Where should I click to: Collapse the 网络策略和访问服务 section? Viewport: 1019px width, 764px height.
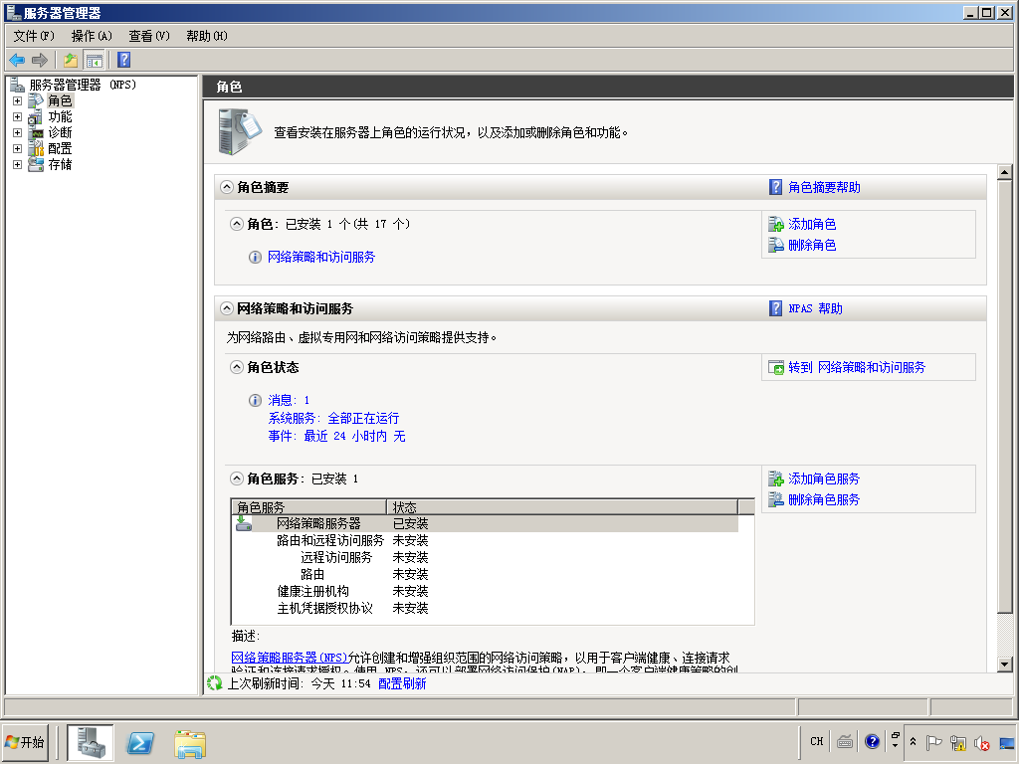tap(226, 308)
